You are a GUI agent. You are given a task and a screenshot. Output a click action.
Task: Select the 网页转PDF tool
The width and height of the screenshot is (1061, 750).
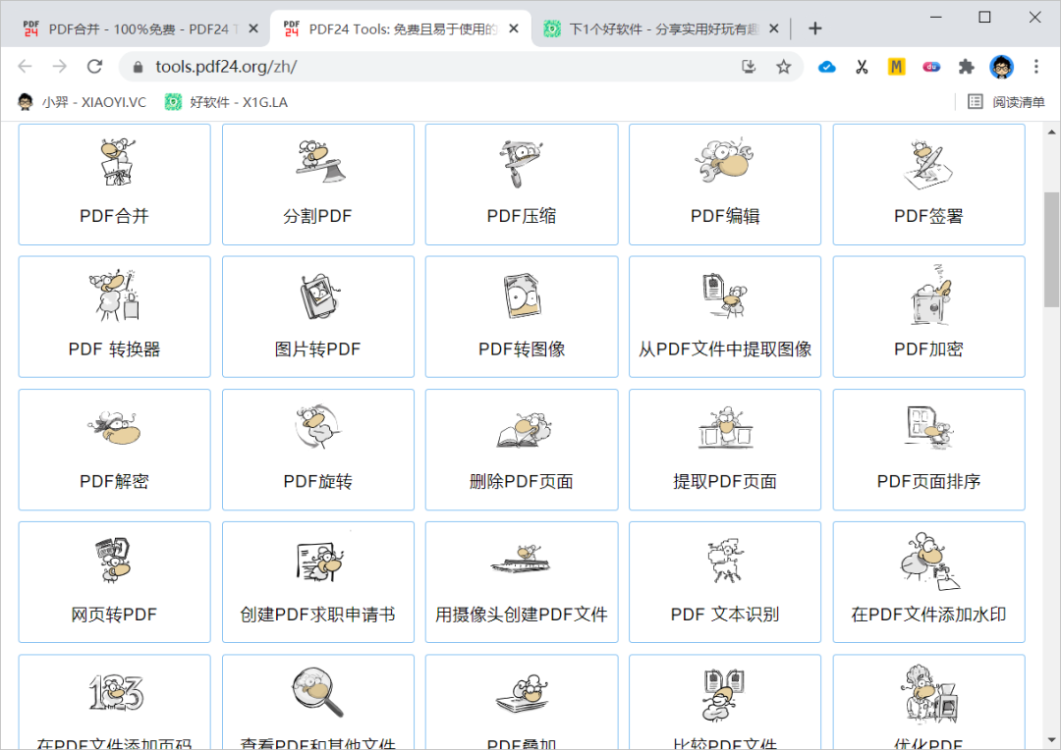click(x=114, y=582)
